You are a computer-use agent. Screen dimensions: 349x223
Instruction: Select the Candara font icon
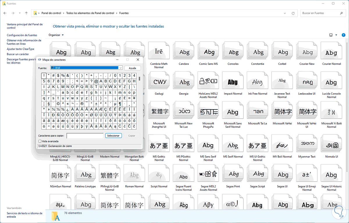point(184,51)
